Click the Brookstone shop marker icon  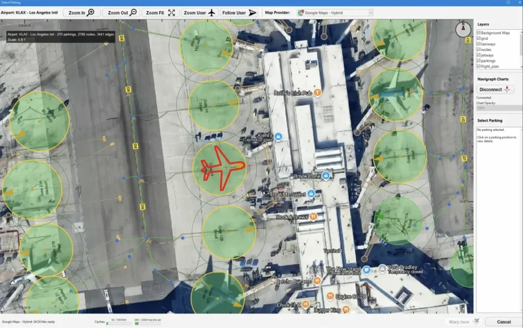point(326,176)
